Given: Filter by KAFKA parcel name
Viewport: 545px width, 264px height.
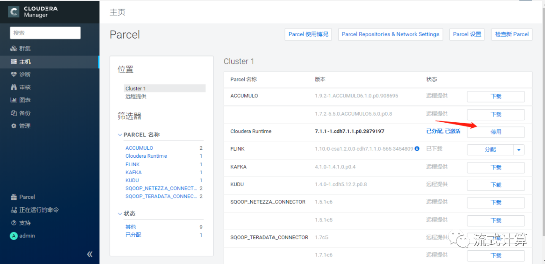Looking at the screenshot, I should tap(133, 172).
